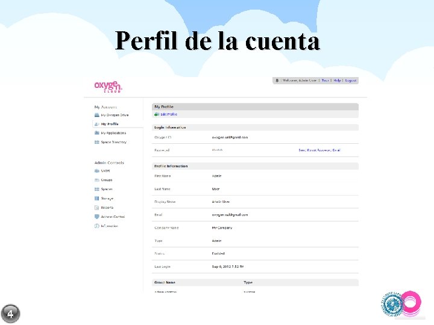Open the Space Directory icon
The image size is (434, 325).
pyautogui.click(x=97, y=142)
